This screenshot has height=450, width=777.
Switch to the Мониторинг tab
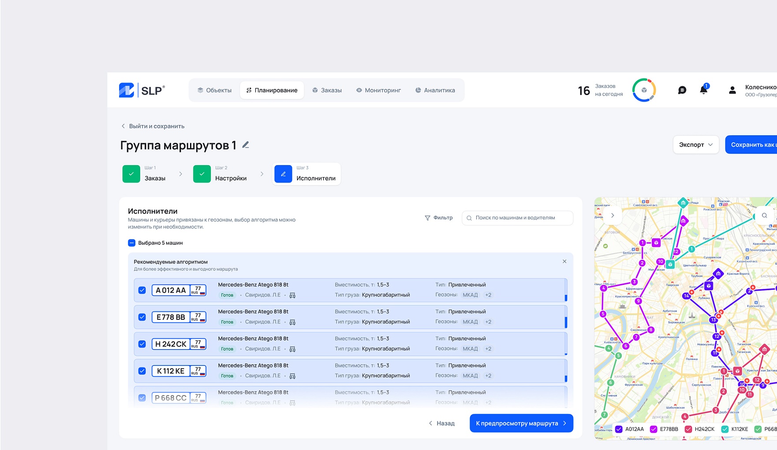click(x=378, y=90)
